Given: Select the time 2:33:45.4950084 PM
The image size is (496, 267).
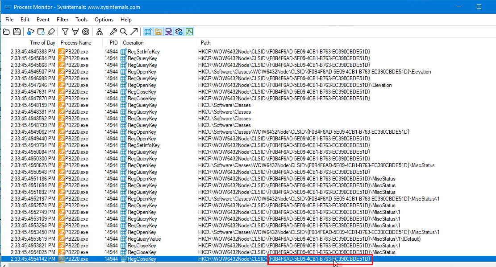Looking at the screenshot, I should [x=33, y=152].
